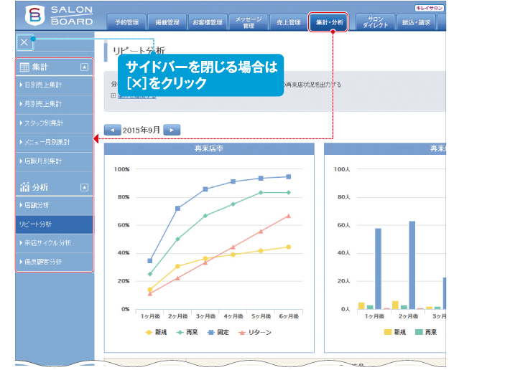This screenshot has height=370, width=510.
Task: Click the キレイサロン badge at top right
Action: click(430, 8)
